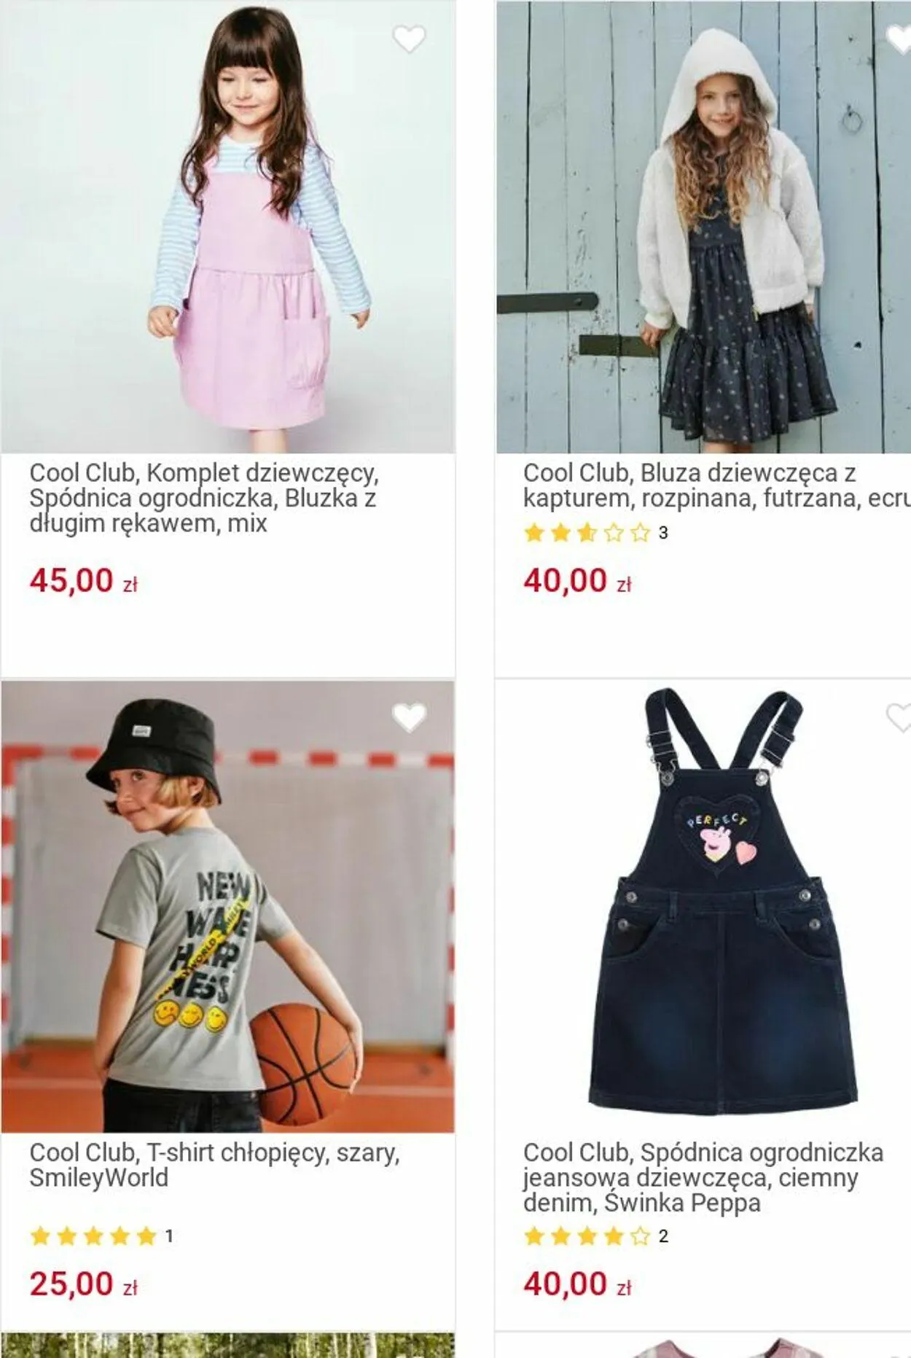The image size is (911, 1358).
Task: View the boy with basketball product photo
Action: coord(227,906)
